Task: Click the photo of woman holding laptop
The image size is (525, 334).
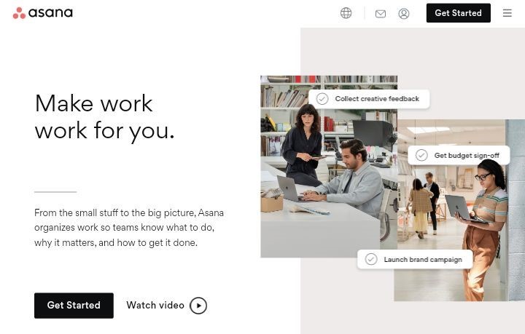Action: point(459,210)
